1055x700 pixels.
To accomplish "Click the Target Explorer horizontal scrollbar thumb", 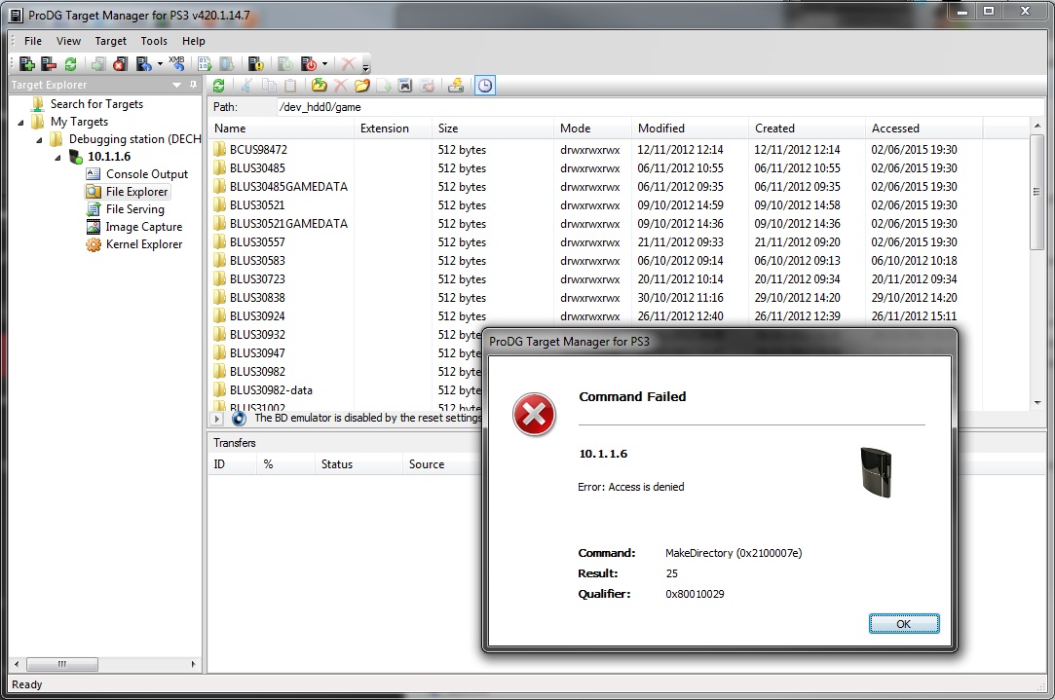I will click(x=62, y=664).
